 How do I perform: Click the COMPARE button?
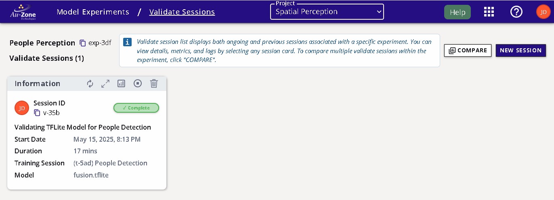point(468,50)
